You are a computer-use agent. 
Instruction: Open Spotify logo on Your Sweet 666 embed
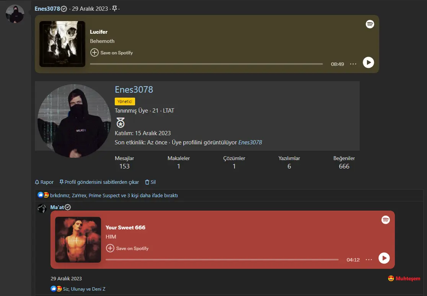point(385,220)
